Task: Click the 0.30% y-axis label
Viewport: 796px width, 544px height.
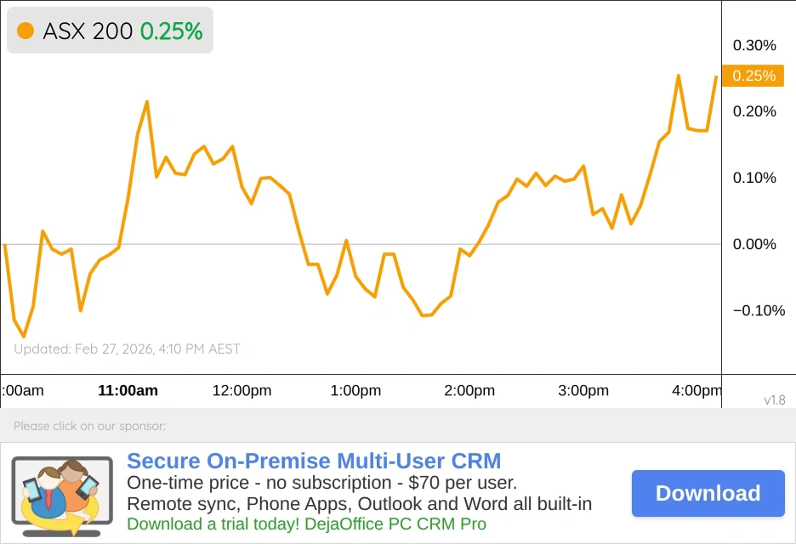Action: 754,45
